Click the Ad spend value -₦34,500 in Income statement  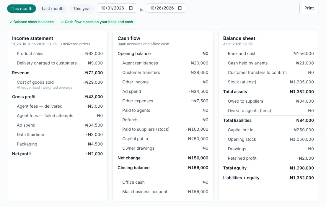click(x=93, y=125)
